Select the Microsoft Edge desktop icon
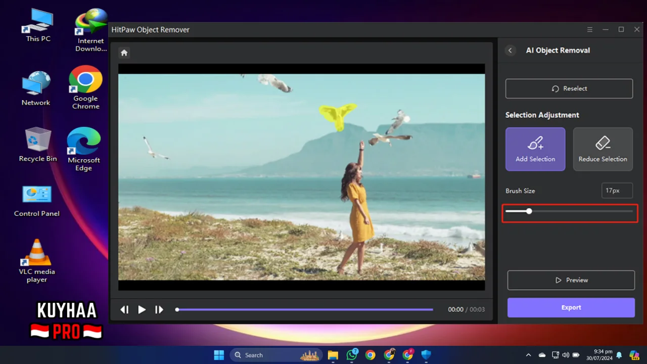 (x=84, y=149)
